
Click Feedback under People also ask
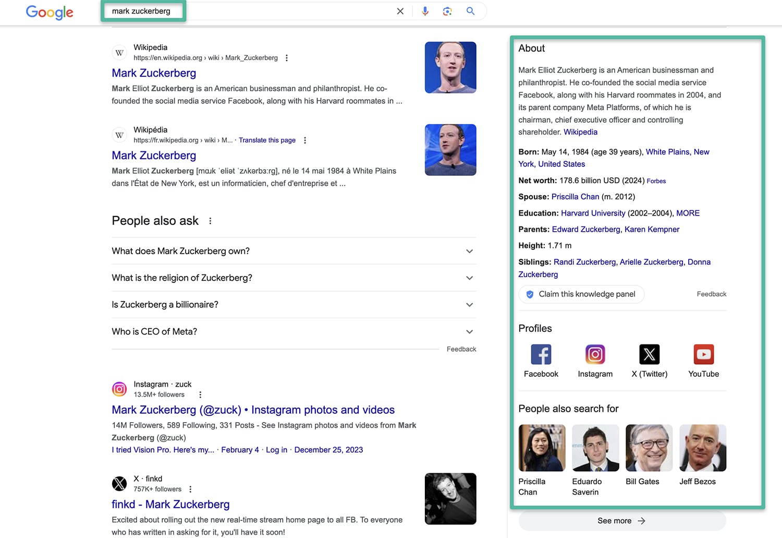click(x=461, y=349)
